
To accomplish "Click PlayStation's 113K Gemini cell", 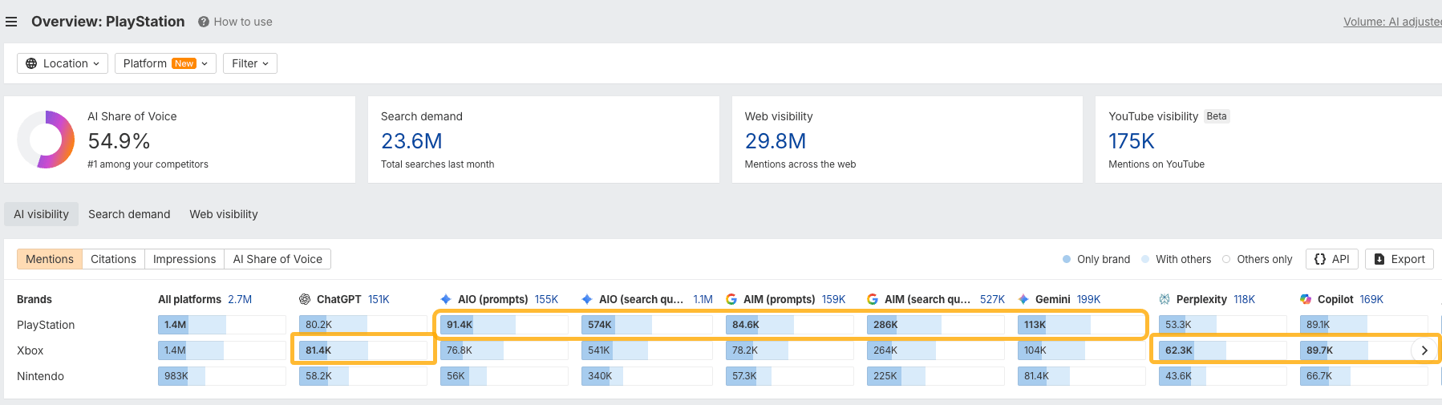I will (1082, 325).
